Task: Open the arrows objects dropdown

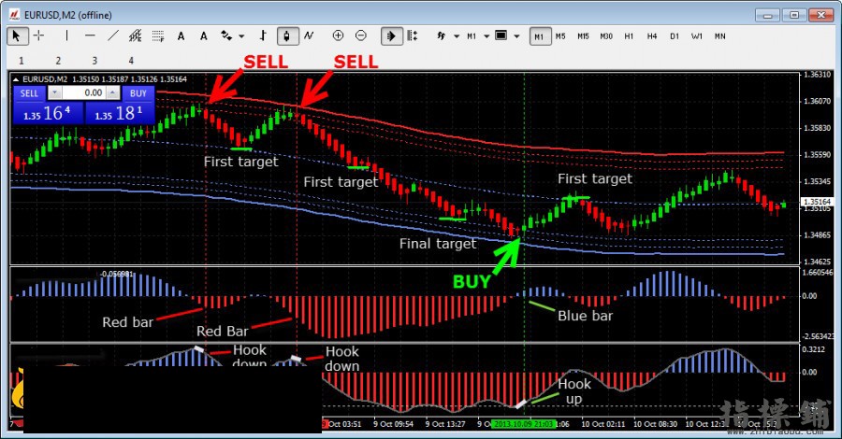Action: [x=241, y=36]
